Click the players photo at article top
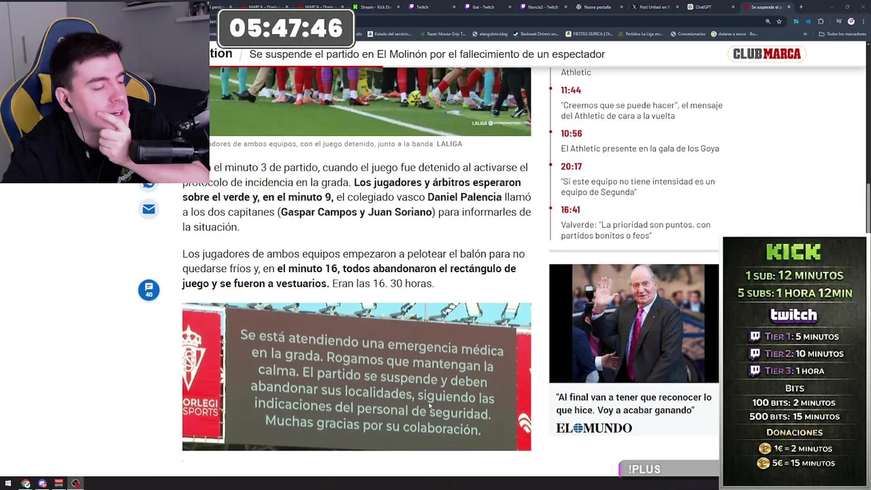 [370, 101]
